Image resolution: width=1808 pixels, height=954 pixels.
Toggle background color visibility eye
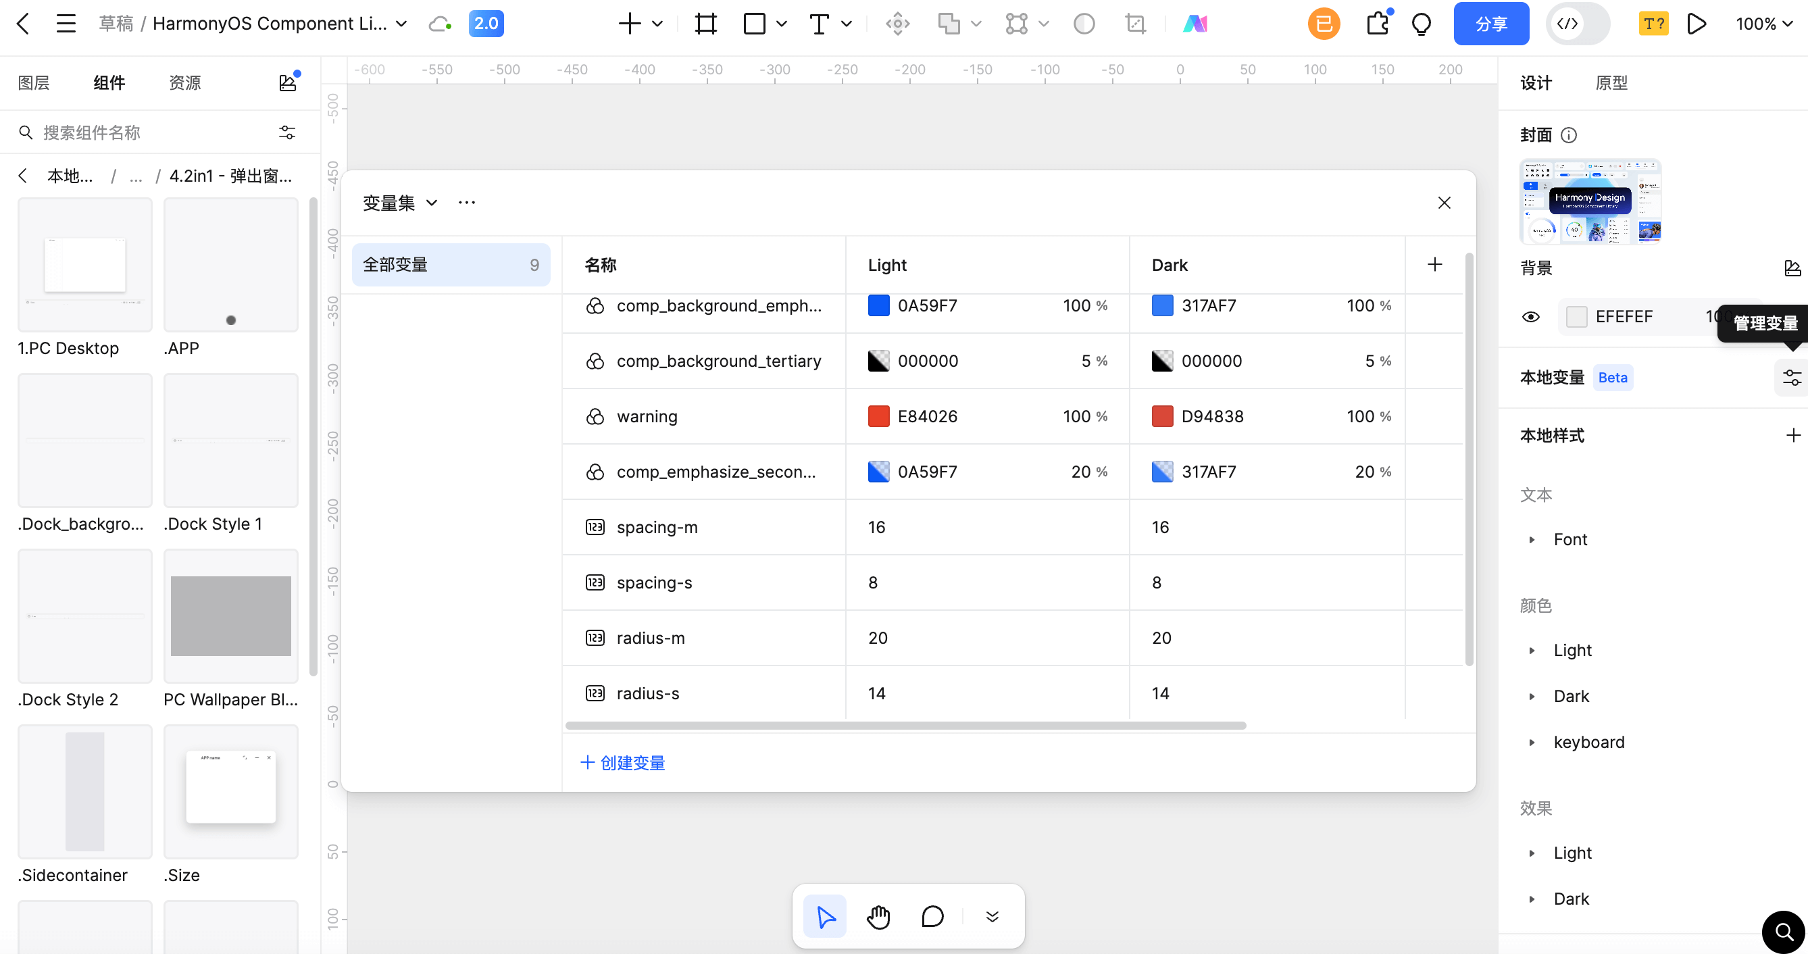point(1531,317)
